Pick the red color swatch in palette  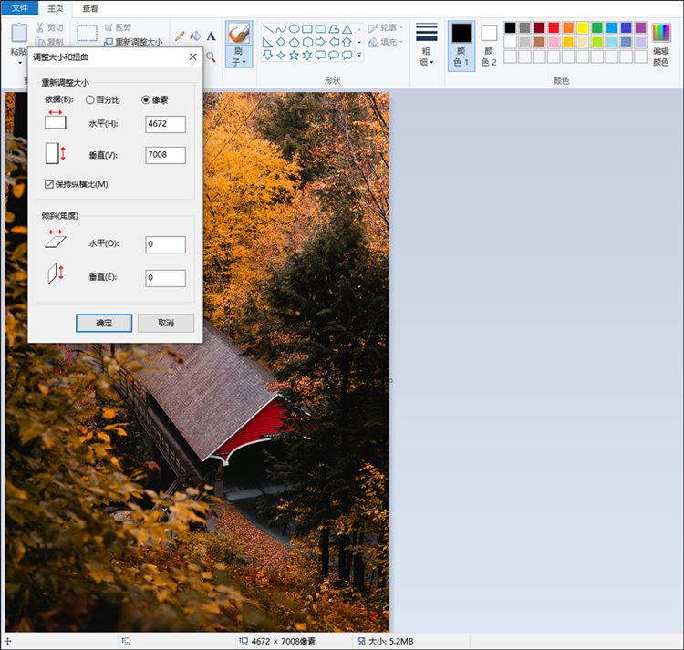point(554,27)
